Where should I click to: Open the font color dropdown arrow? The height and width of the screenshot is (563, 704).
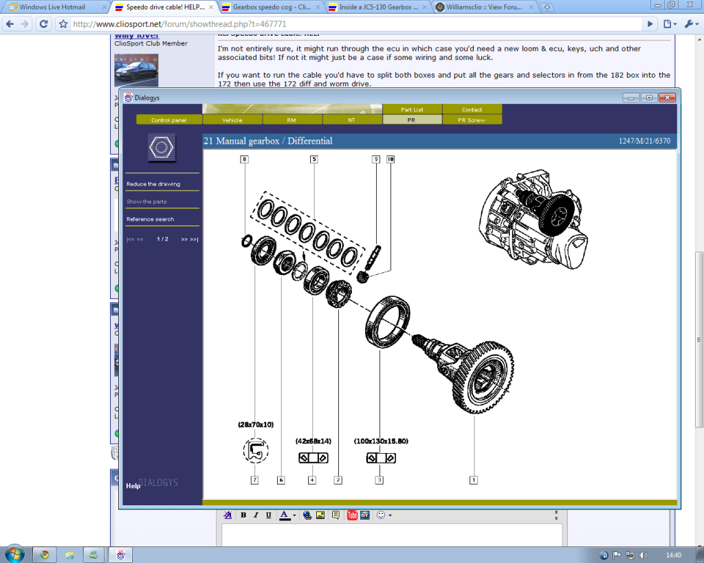pos(294,515)
